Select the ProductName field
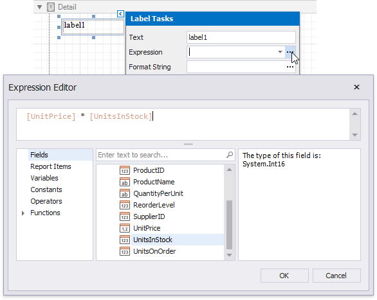 tap(154, 182)
